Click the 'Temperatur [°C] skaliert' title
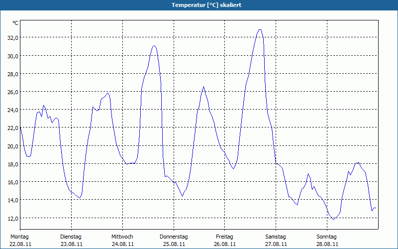398x249 pixels. 206,5
